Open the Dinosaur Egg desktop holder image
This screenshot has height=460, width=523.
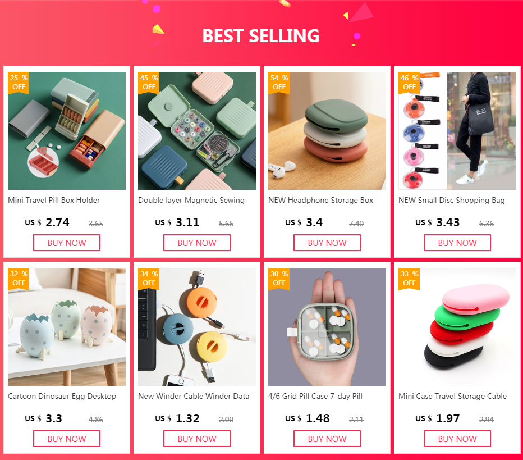[67, 327]
